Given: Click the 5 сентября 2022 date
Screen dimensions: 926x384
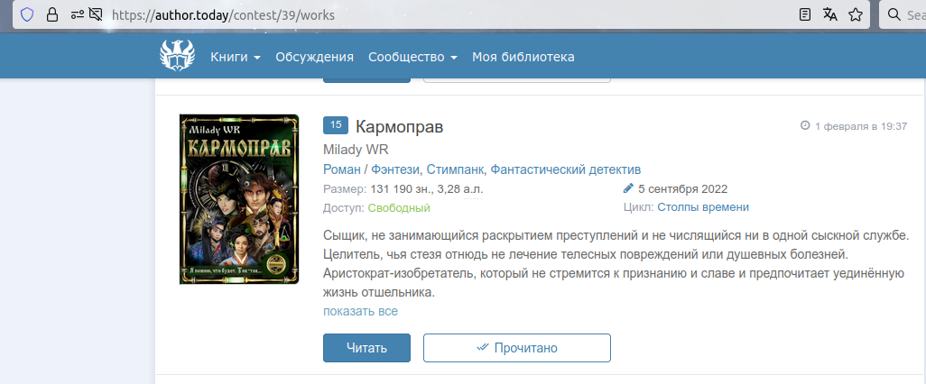Looking at the screenshot, I should click(683, 189).
